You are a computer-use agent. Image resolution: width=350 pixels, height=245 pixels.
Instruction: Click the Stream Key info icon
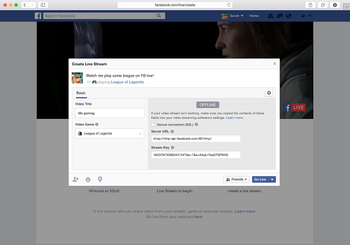pos(173,148)
